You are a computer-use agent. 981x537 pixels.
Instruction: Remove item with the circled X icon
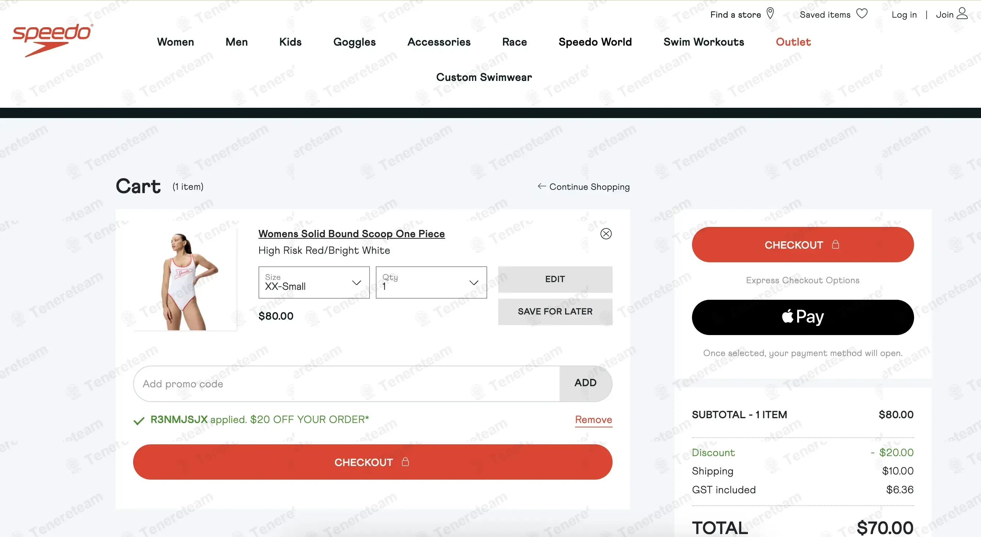(606, 234)
